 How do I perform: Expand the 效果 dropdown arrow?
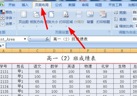pyautogui.click(x=14, y=24)
